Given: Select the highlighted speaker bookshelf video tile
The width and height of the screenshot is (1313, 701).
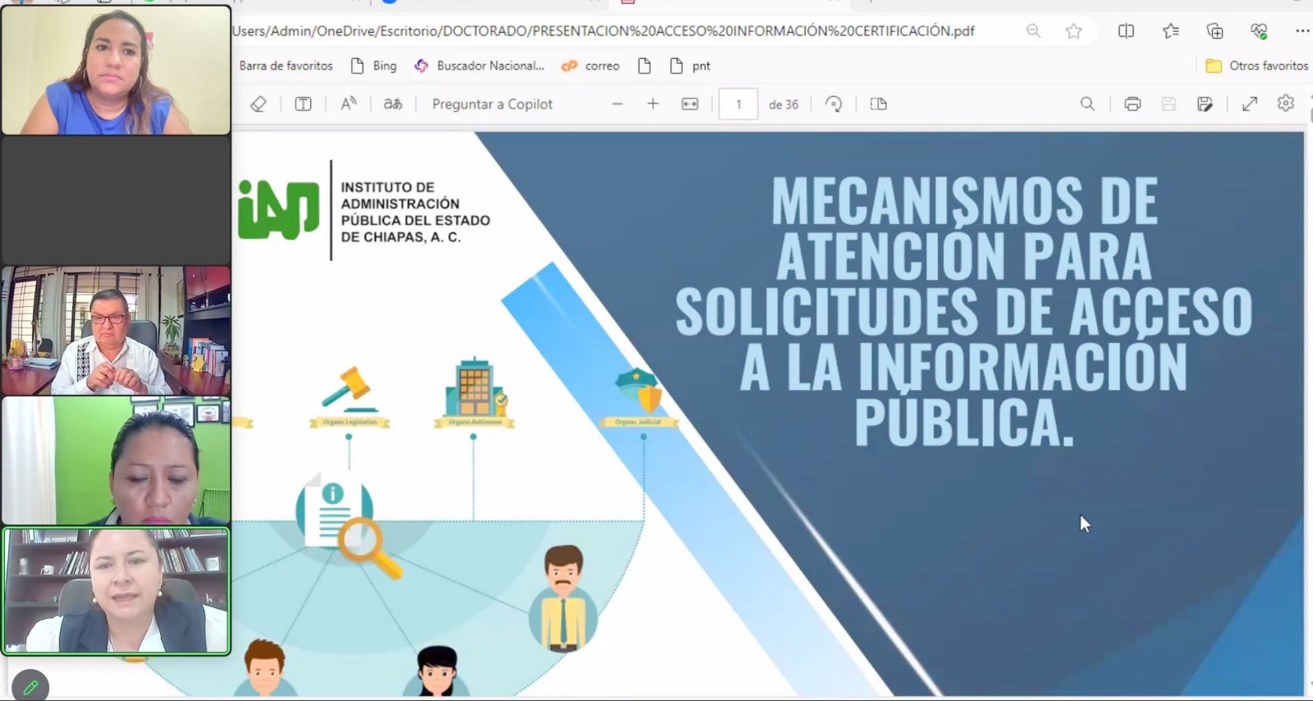Looking at the screenshot, I should (117, 591).
